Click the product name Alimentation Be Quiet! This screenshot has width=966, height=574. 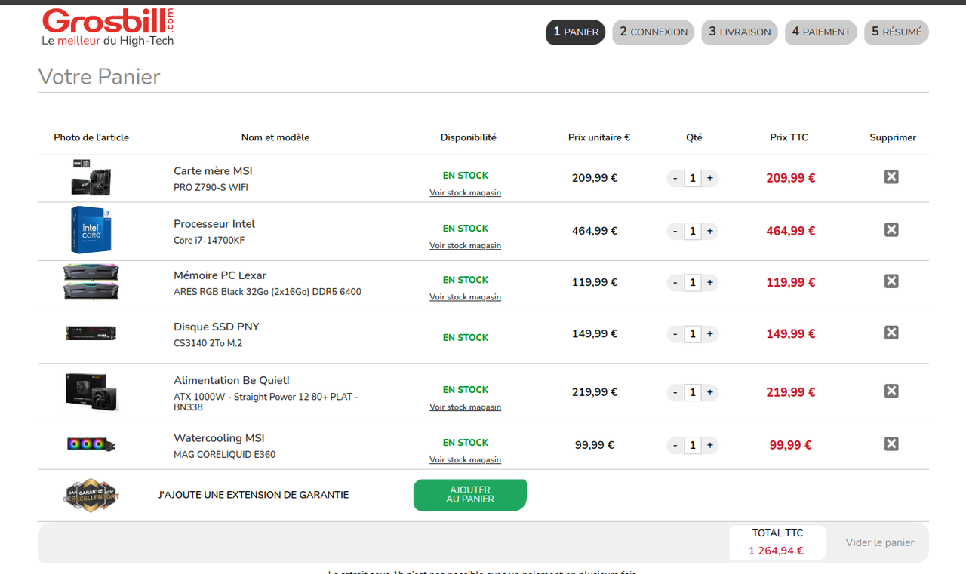(232, 380)
